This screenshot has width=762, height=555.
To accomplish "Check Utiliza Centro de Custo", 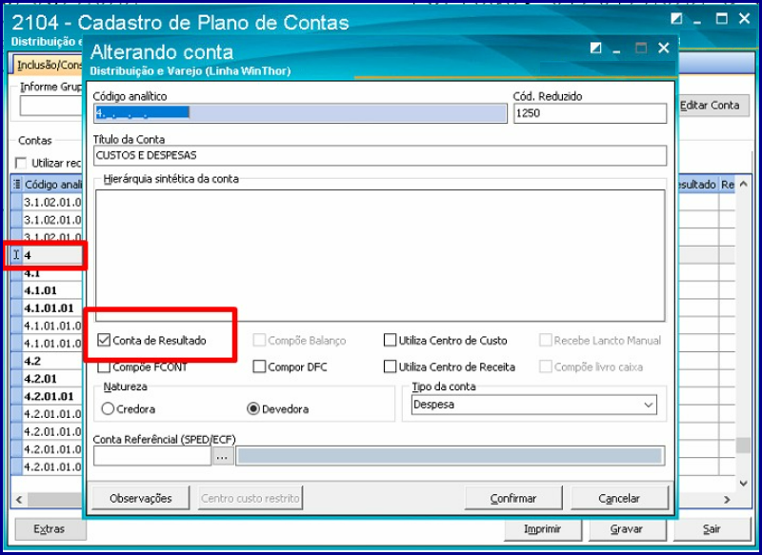I will [390, 340].
